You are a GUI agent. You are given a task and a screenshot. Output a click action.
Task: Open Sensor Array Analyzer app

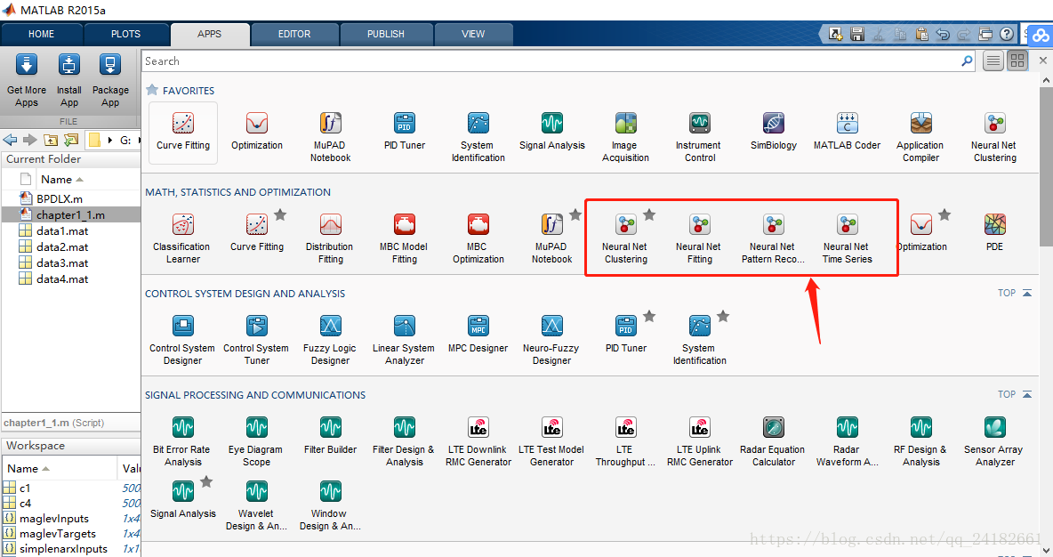coord(994,442)
